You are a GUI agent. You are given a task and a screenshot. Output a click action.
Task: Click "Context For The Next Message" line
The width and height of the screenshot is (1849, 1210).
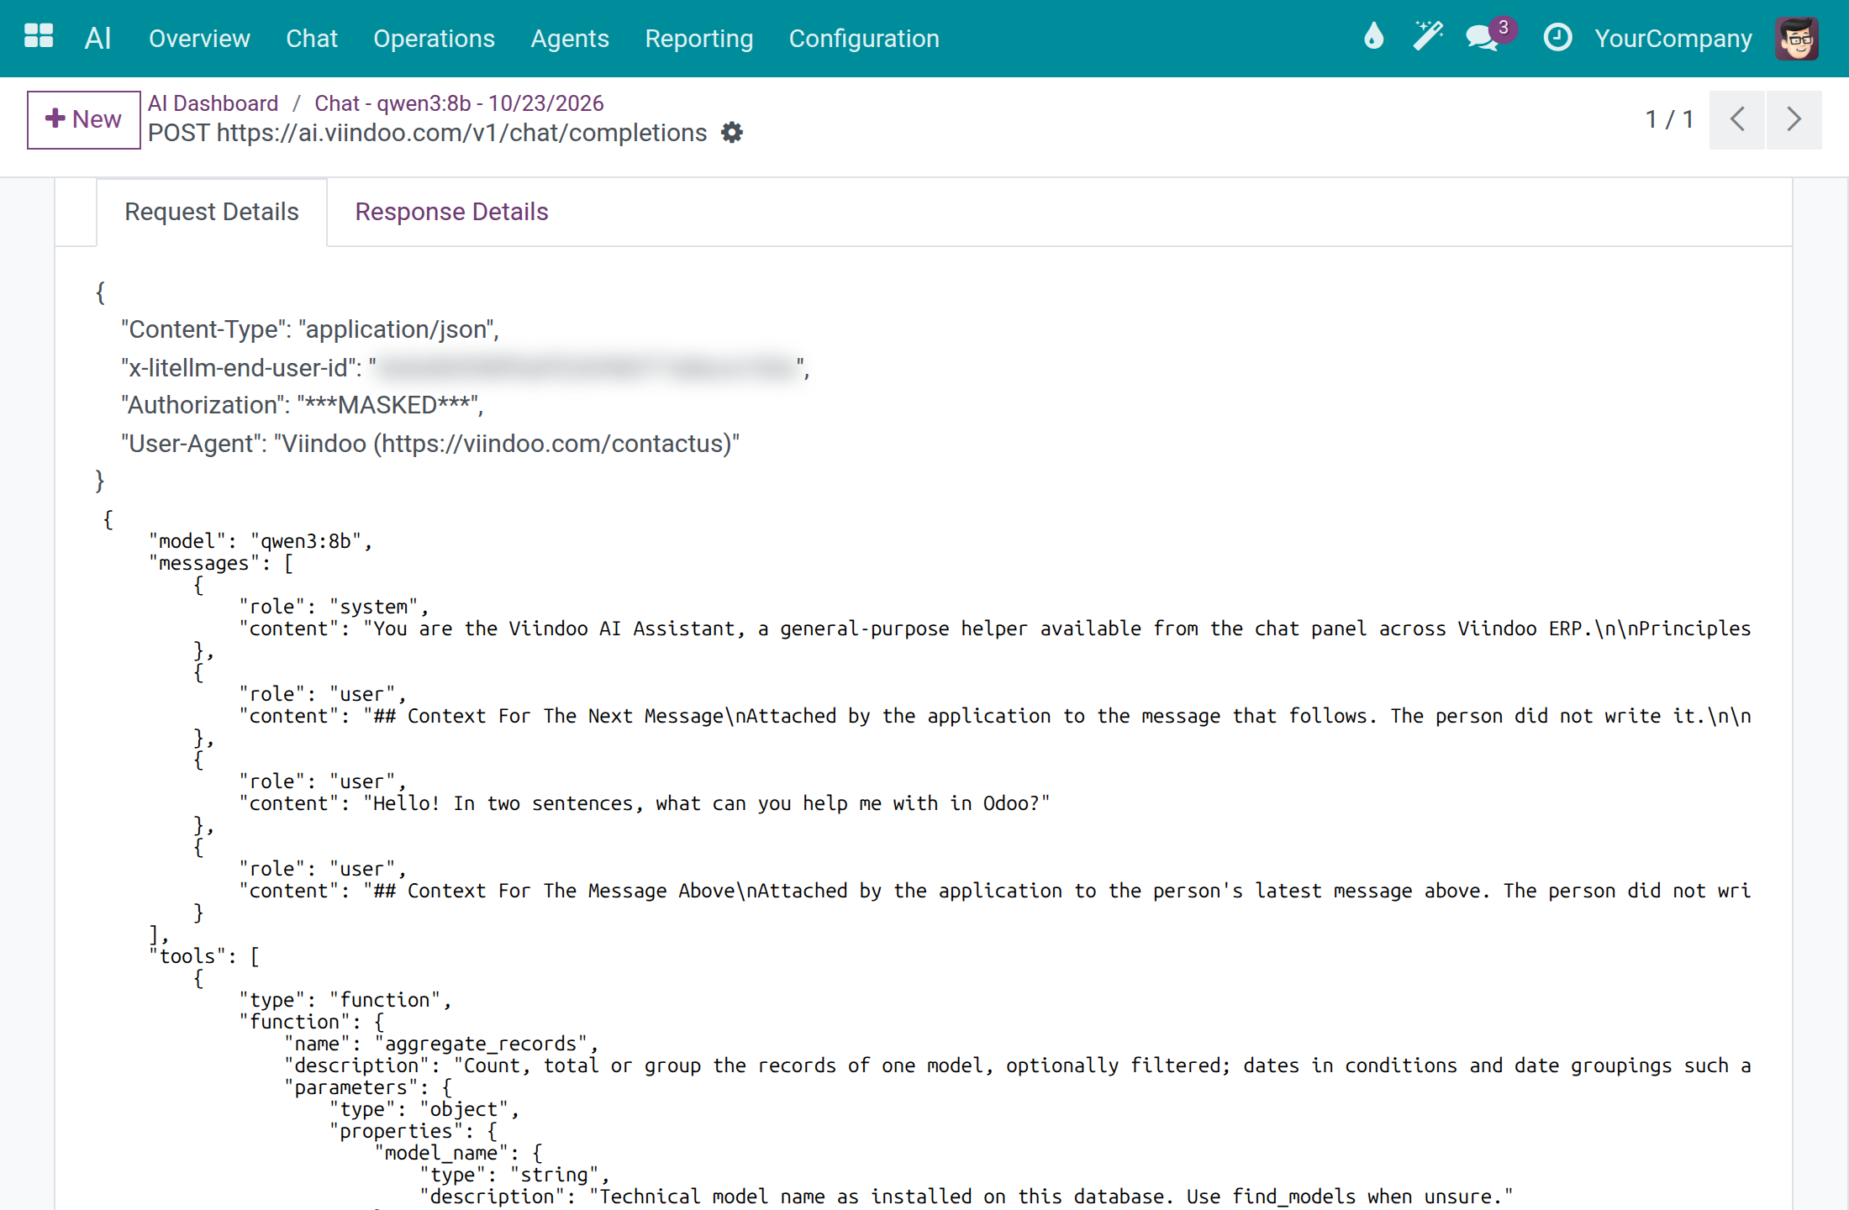(x=995, y=716)
